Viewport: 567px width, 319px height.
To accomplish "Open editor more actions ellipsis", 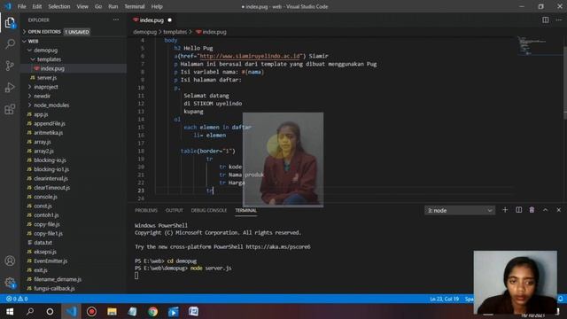I will (x=559, y=19).
